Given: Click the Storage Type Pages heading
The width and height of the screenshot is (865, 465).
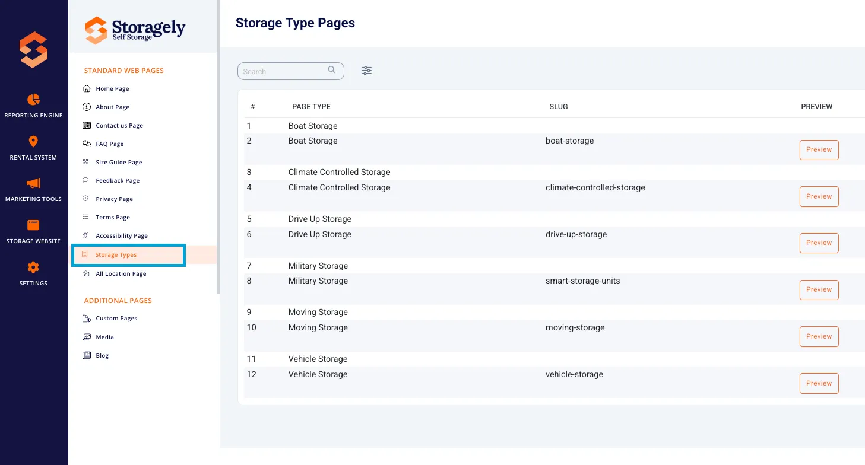Looking at the screenshot, I should 295,23.
